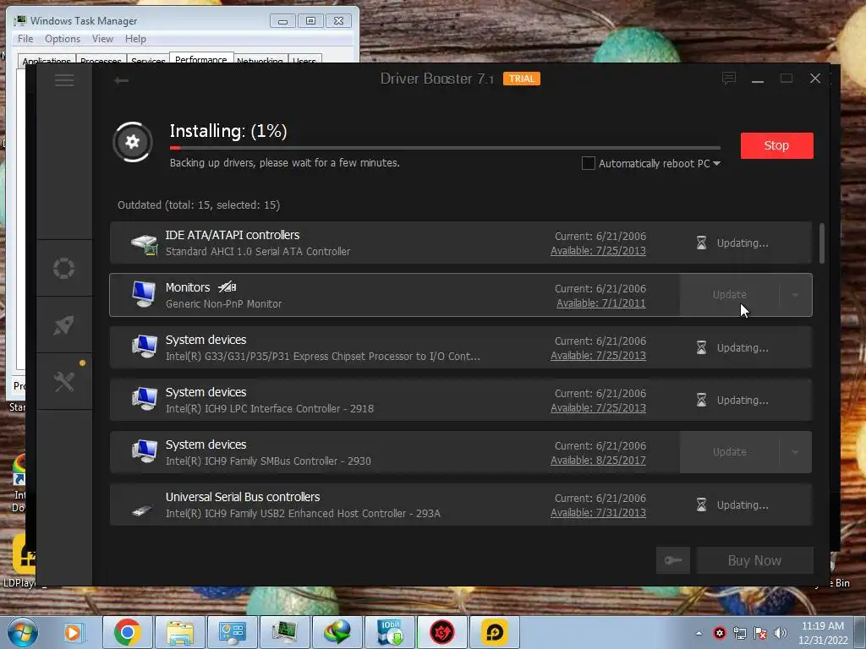Click the hourglass icon on IDE ATA/ATAPI row
Viewport: 866px width, 649px height.
click(701, 243)
